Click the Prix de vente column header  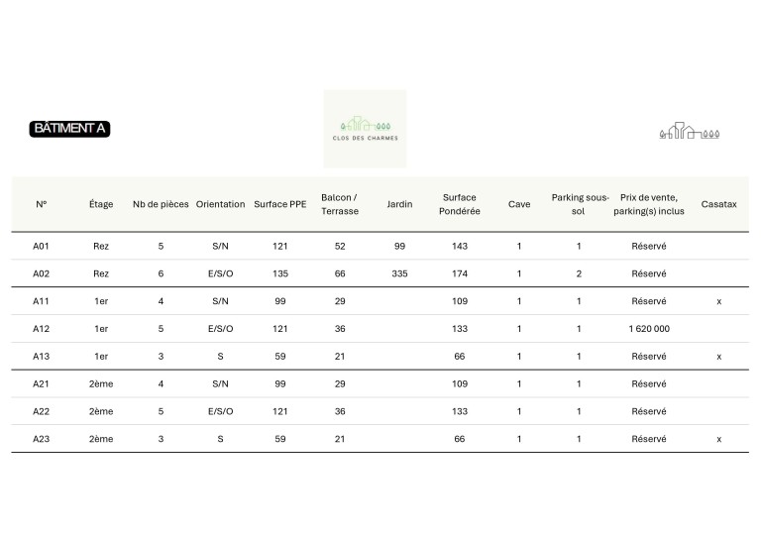[649, 204]
